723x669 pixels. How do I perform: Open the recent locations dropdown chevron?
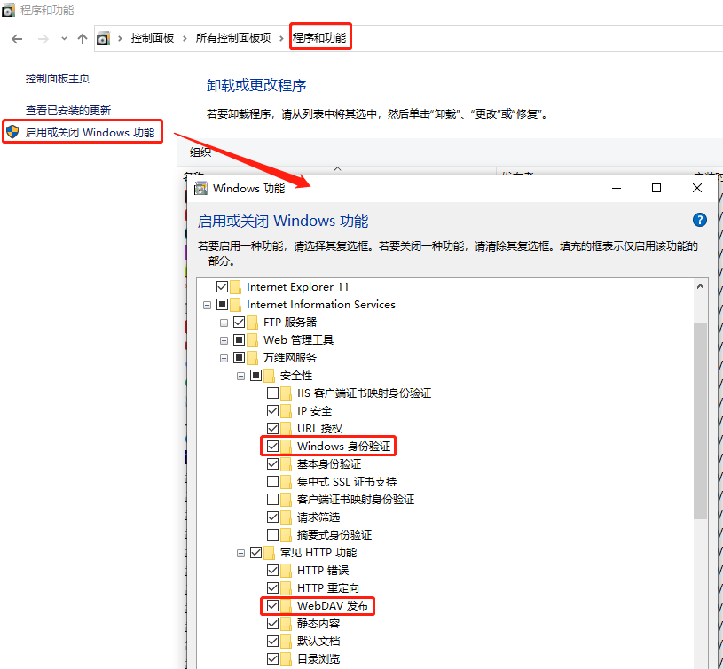point(64,39)
